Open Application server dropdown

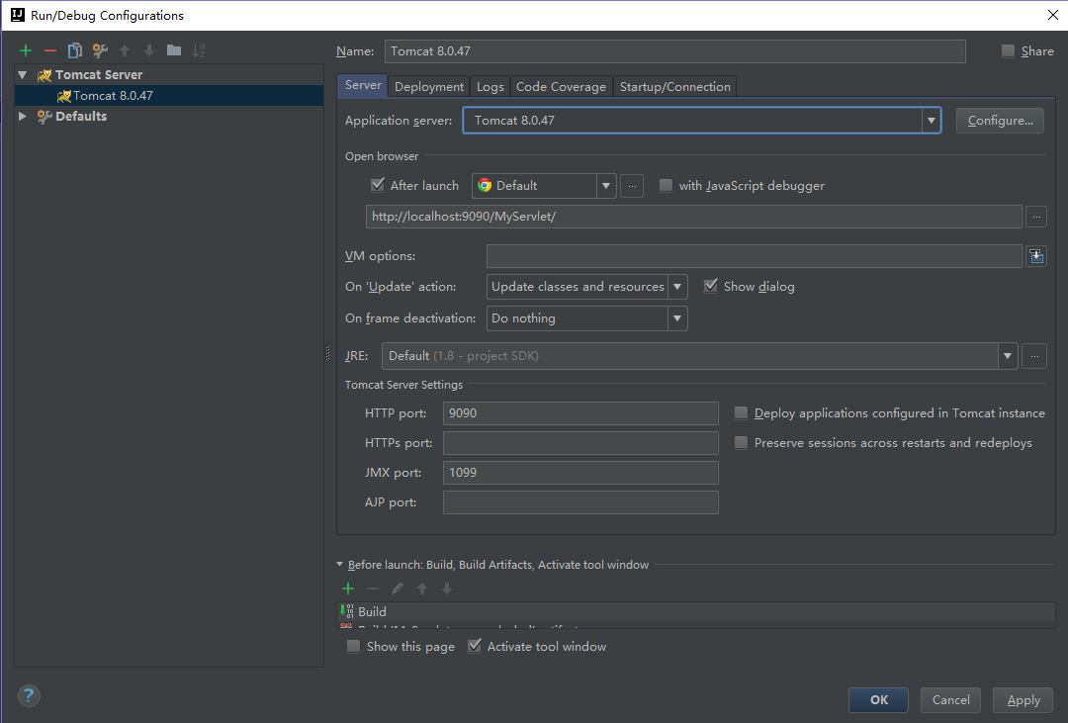pyautogui.click(x=932, y=121)
